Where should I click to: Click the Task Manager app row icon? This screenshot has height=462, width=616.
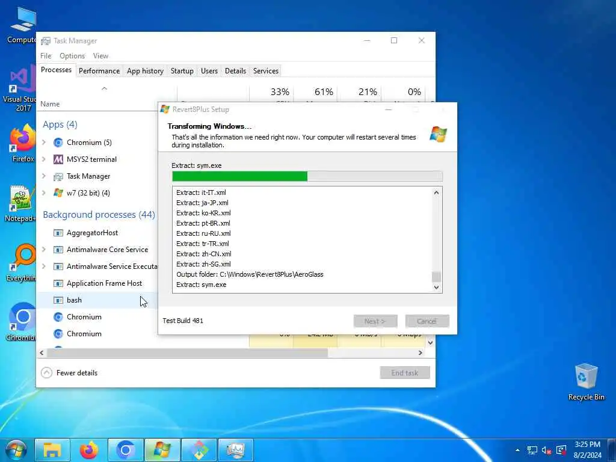click(x=58, y=176)
